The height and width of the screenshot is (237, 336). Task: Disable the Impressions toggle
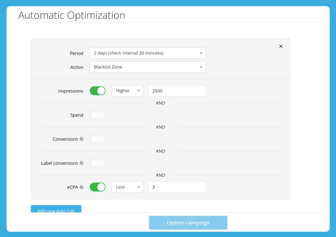click(x=97, y=91)
